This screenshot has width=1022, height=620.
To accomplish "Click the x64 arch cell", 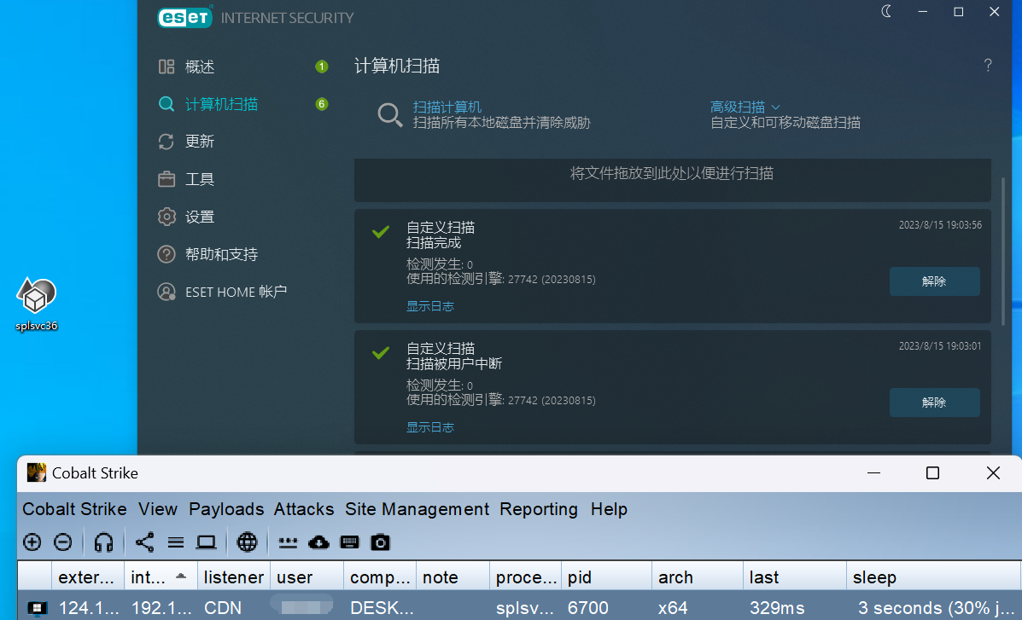I will coord(698,607).
